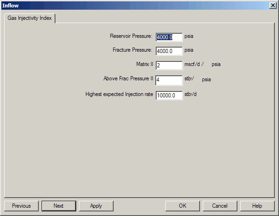
Task: Click the Matrix II input field
Action: (x=169, y=66)
